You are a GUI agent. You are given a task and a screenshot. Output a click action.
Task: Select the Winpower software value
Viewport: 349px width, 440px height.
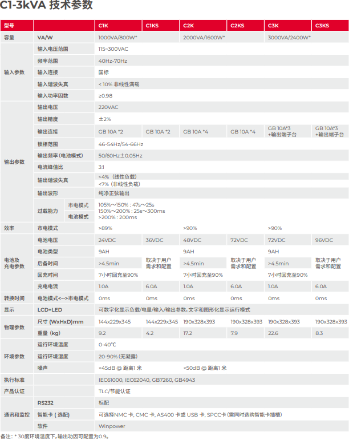click(x=112, y=426)
